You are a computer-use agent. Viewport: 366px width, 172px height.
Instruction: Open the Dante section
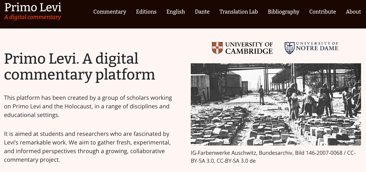[x=202, y=12]
